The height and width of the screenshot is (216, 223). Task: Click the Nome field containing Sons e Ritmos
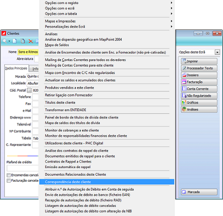click(x=28, y=52)
